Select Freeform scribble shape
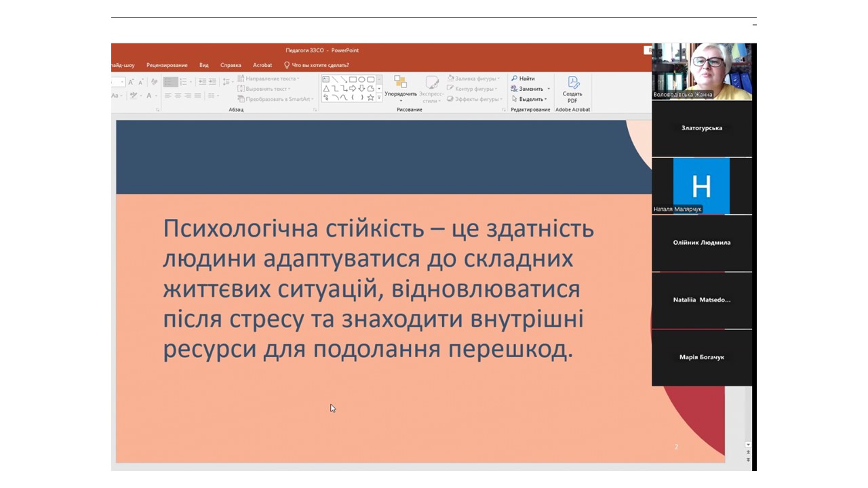Screen dimensions: 868x488 point(325,98)
